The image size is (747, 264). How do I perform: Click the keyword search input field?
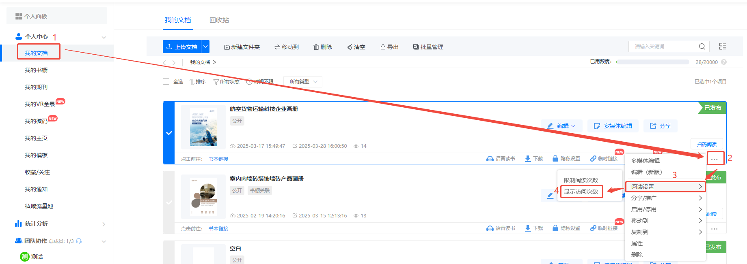(x=664, y=47)
